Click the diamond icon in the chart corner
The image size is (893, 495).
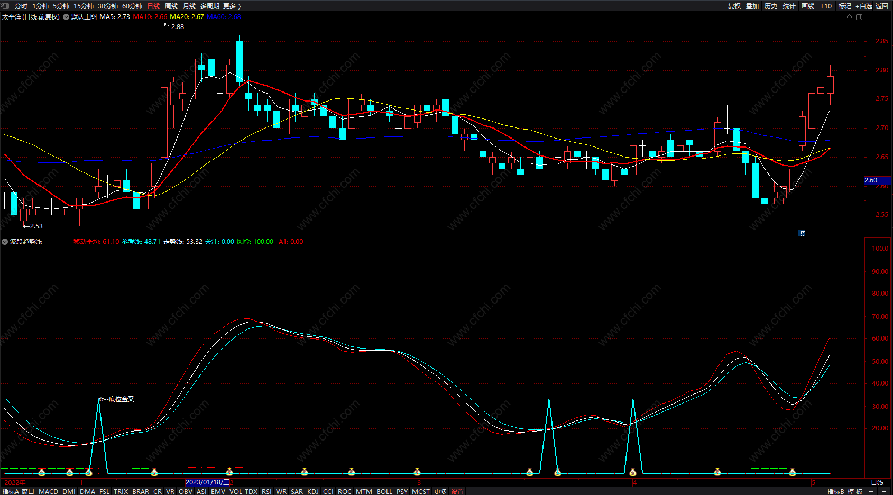(x=850, y=17)
